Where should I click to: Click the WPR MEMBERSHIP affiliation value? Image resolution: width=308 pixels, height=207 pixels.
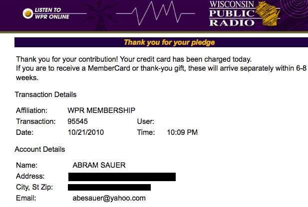101,110
